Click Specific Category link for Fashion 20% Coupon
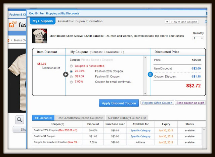 pyautogui.click(x=140, y=130)
